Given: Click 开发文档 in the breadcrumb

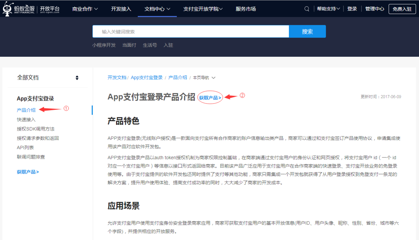Looking at the screenshot, I should pyautogui.click(x=117, y=77).
